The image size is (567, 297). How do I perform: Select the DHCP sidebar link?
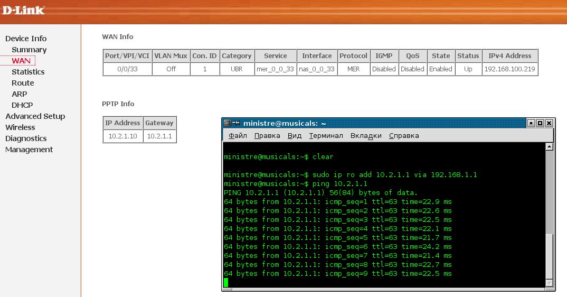click(22, 105)
